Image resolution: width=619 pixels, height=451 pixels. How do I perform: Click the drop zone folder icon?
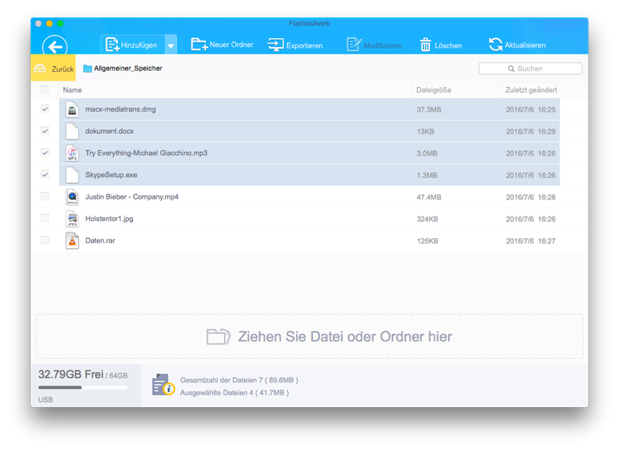coord(218,336)
